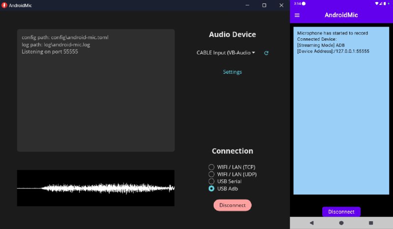The height and width of the screenshot is (229, 393).
Task: Refresh the audio device list
Action: point(266,53)
